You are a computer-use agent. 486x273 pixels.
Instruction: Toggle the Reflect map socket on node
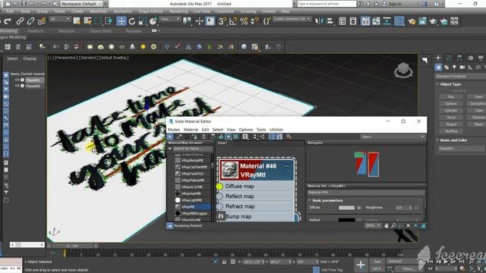pos(219,196)
